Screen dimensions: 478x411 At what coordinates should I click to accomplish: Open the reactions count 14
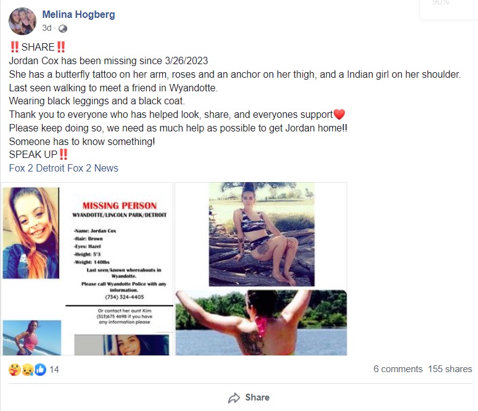54,370
